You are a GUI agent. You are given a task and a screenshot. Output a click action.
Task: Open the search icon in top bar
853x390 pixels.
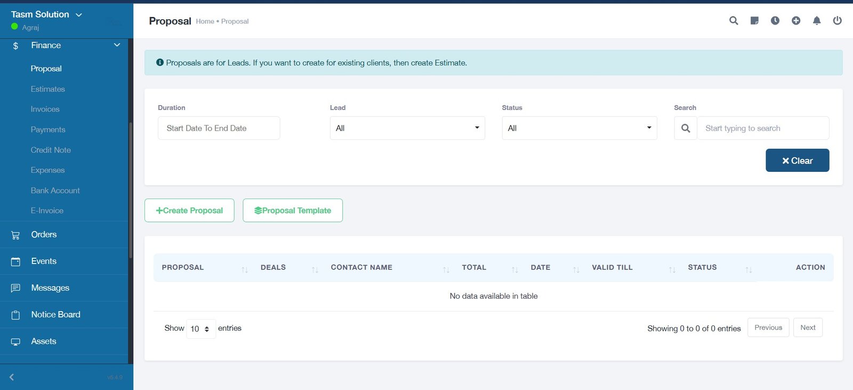734,21
